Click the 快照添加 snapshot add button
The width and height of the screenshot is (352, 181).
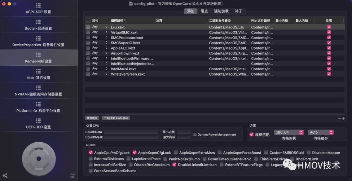(92, 118)
